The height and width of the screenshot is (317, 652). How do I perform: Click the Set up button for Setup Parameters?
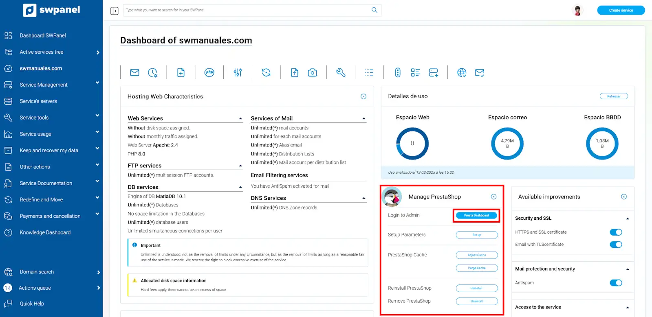point(477,235)
